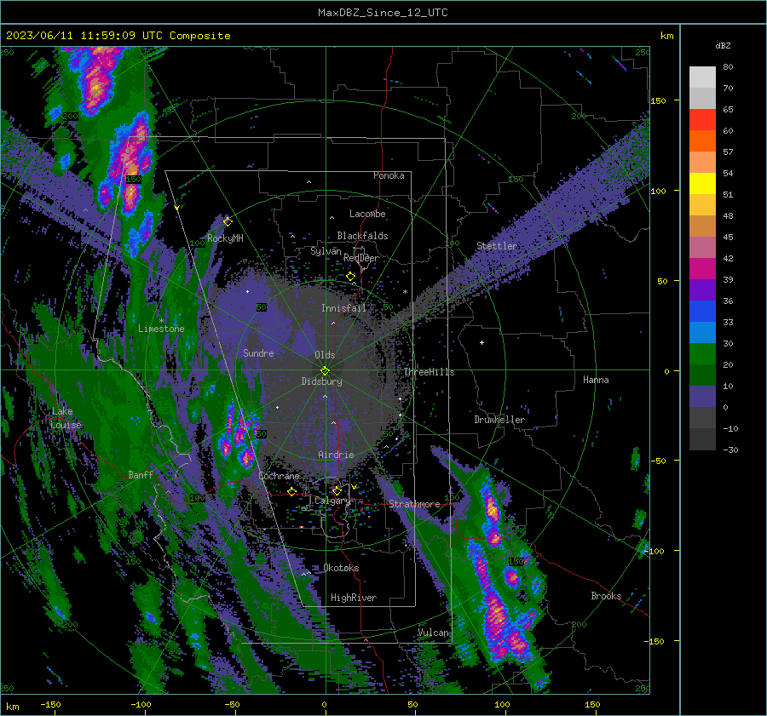Click the Sundre town label
Image resolution: width=767 pixels, height=716 pixels.
point(258,352)
